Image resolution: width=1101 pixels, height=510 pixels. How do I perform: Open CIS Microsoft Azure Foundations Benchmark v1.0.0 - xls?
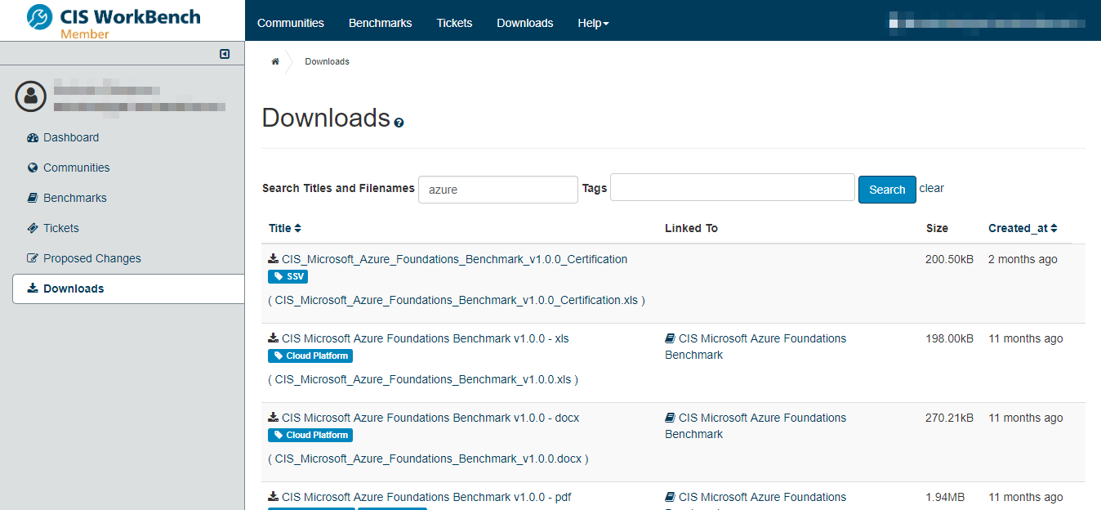coord(426,338)
